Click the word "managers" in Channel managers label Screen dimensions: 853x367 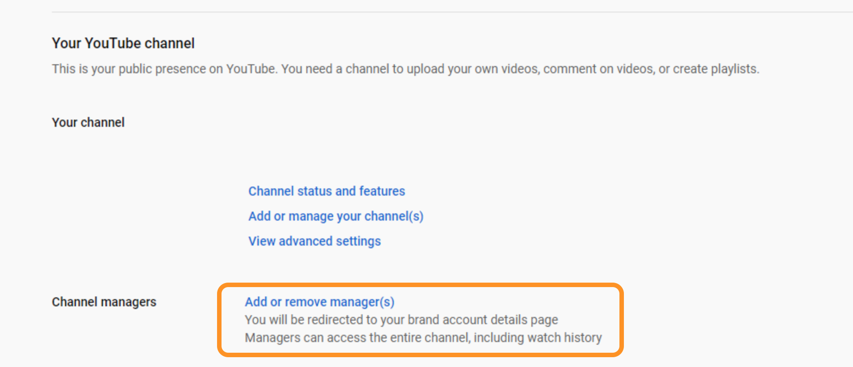coord(129,302)
